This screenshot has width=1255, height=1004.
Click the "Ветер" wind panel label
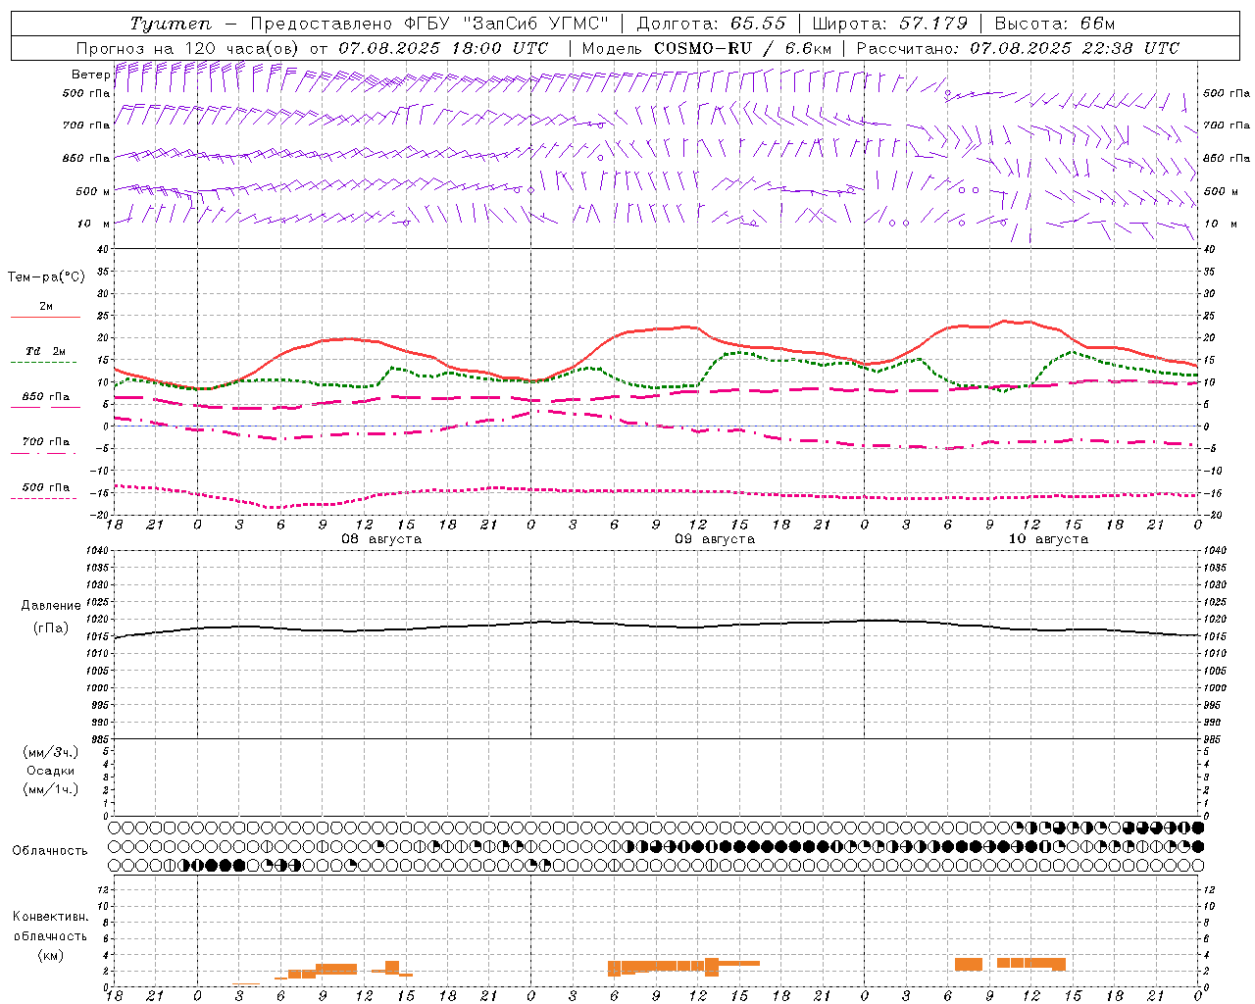(90, 75)
